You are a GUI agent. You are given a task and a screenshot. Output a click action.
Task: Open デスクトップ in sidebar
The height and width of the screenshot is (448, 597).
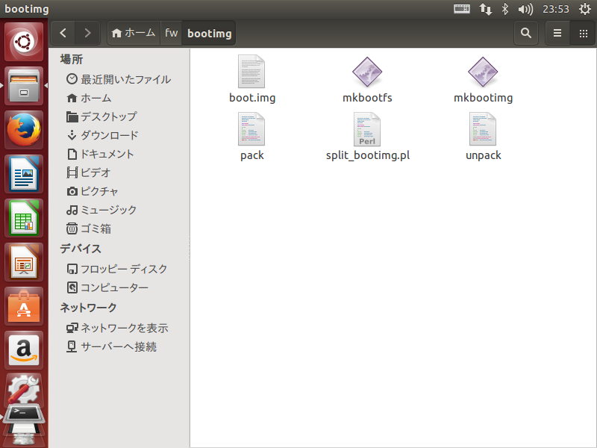(119, 116)
